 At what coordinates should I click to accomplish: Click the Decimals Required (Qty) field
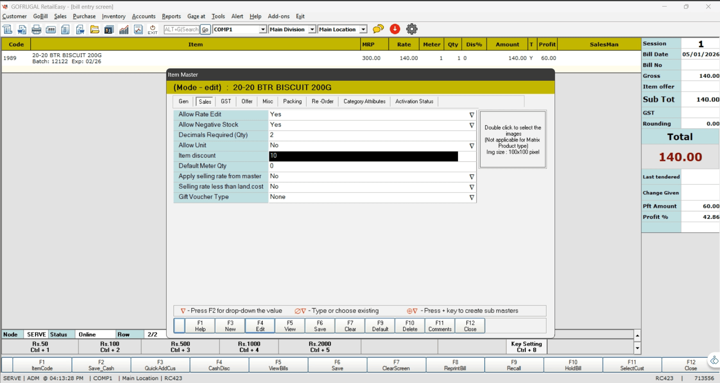pyautogui.click(x=372, y=135)
